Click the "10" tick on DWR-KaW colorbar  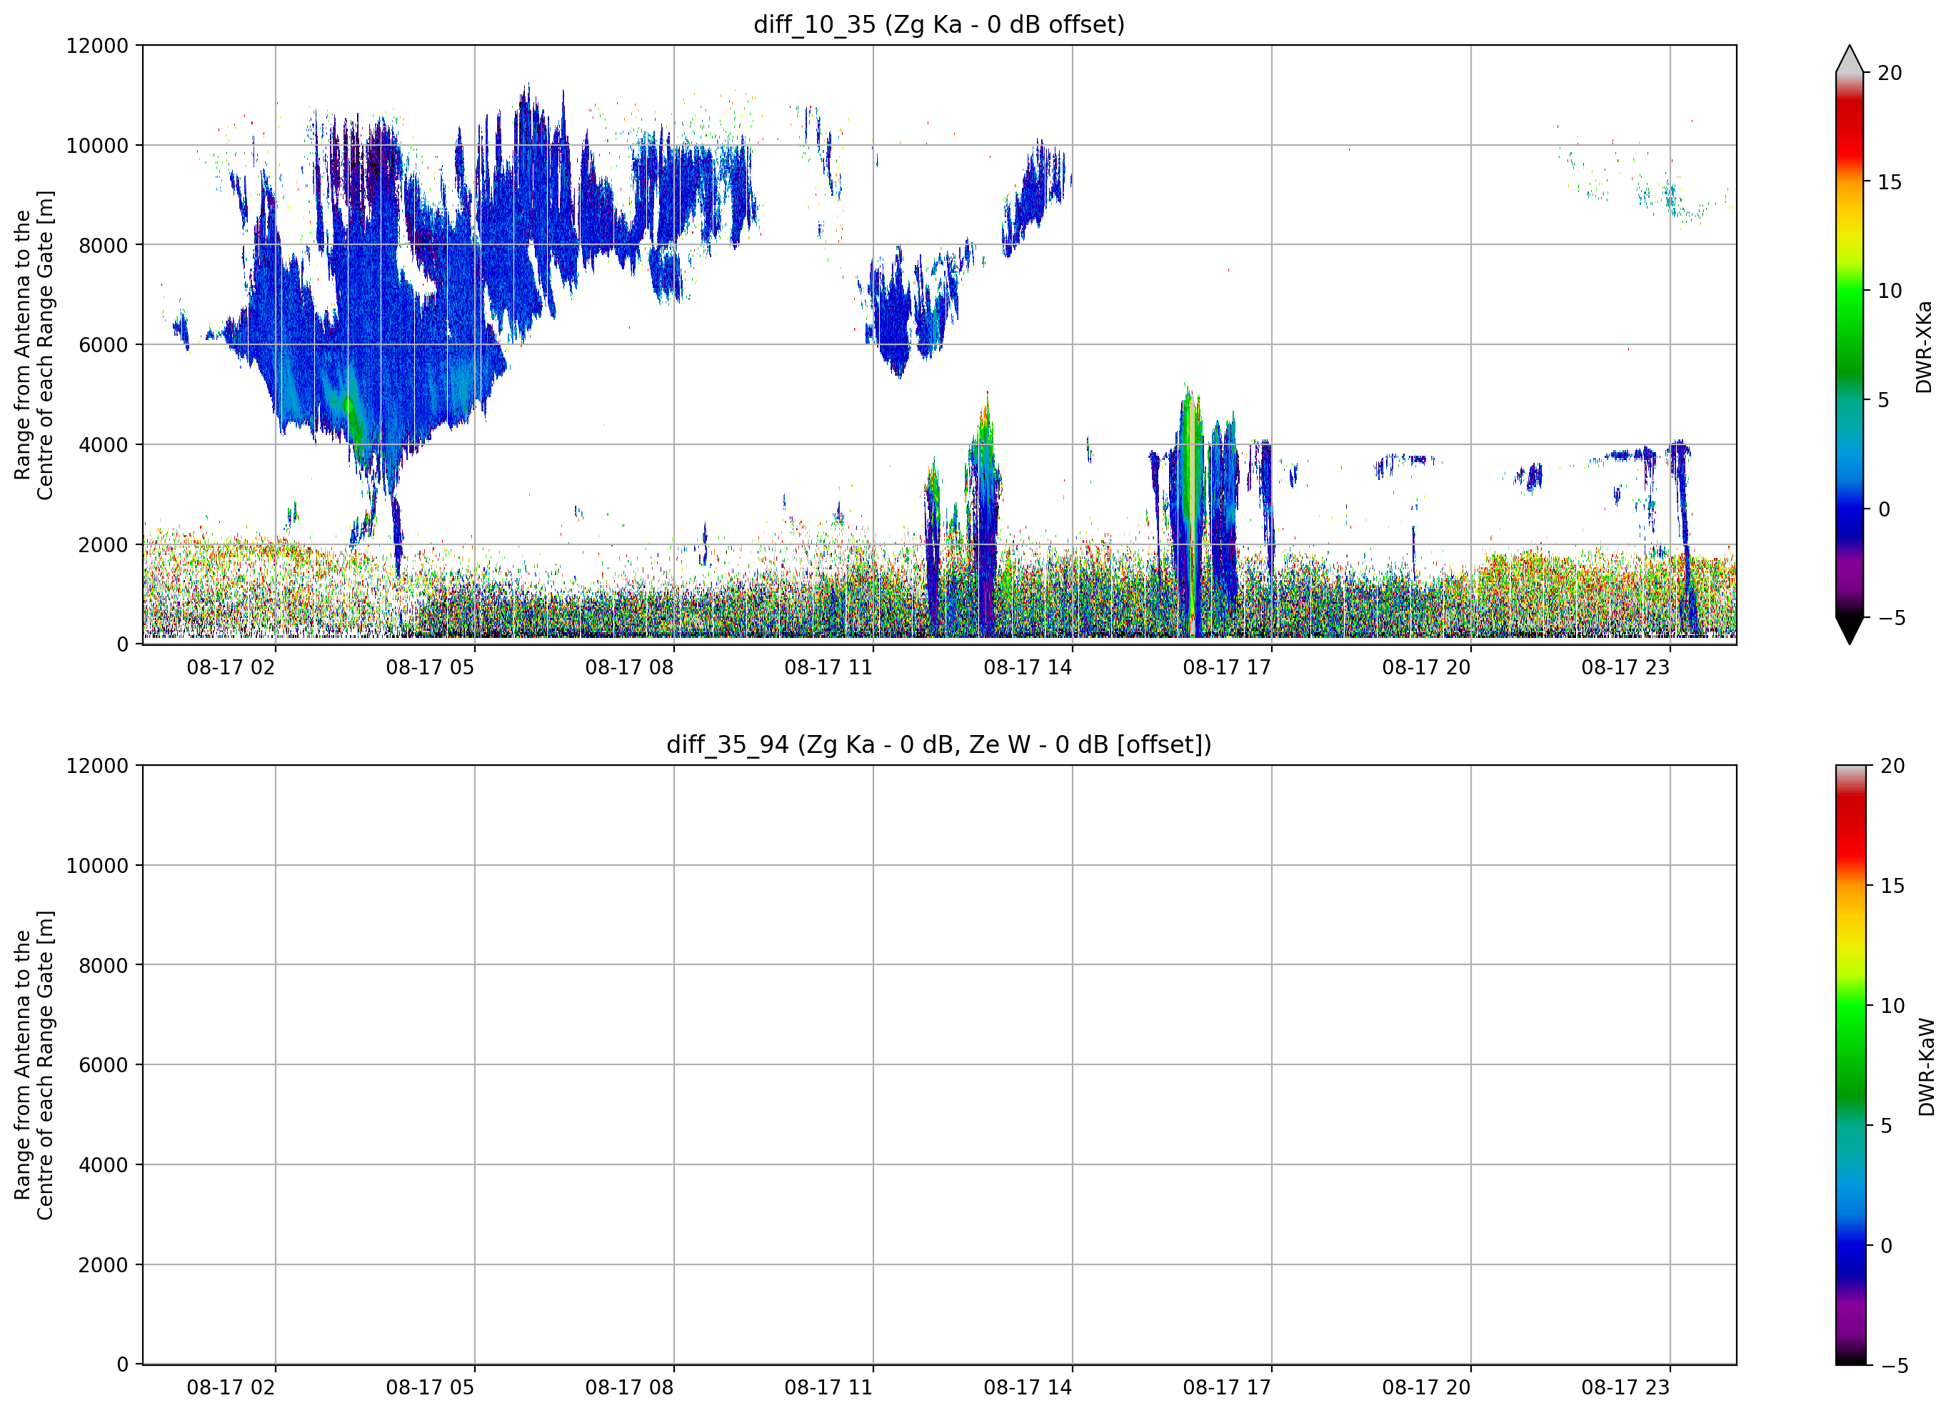1892,1006
